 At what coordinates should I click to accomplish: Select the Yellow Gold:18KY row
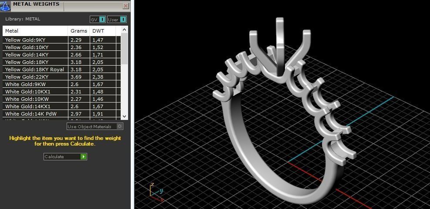pyautogui.click(x=62, y=62)
